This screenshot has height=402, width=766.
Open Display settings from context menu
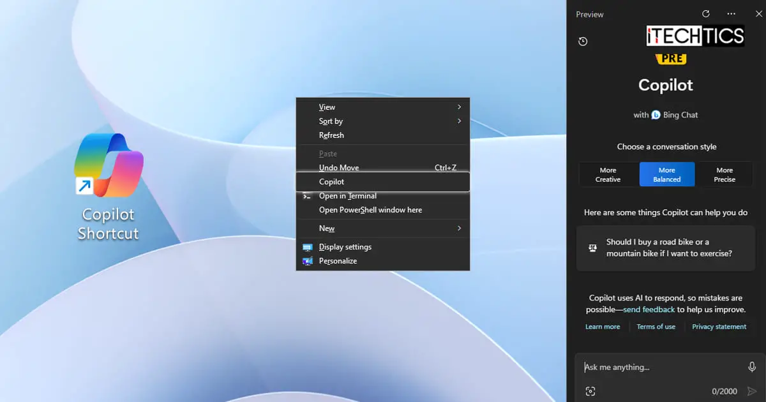pyautogui.click(x=383, y=247)
